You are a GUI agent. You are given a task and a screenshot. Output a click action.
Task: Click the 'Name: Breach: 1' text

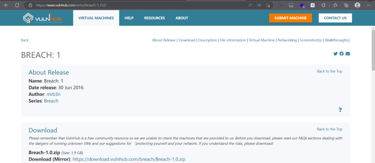(46, 81)
